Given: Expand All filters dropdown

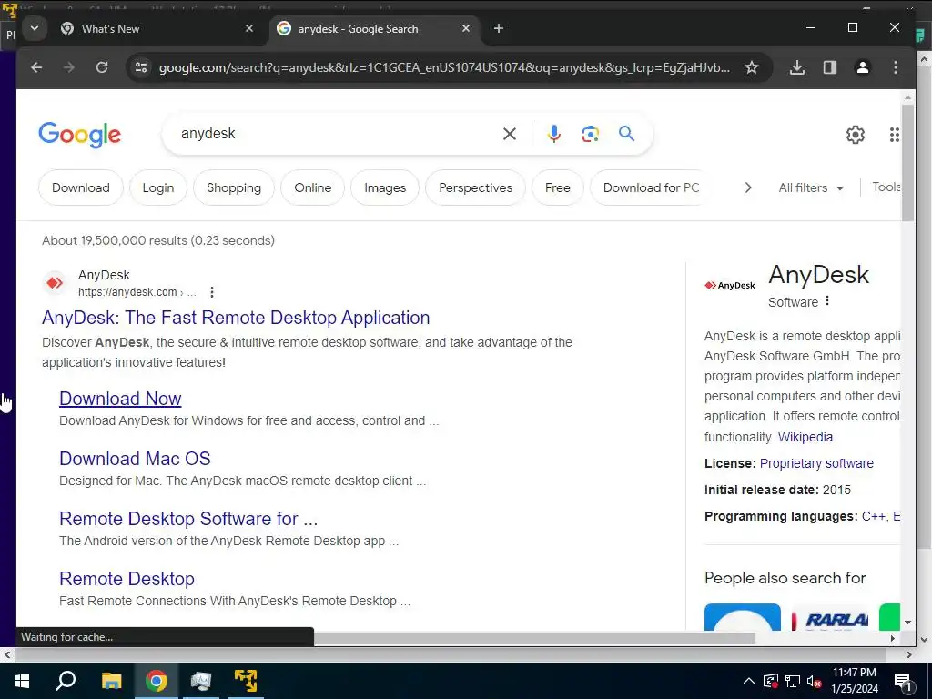Looking at the screenshot, I should coord(811,187).
